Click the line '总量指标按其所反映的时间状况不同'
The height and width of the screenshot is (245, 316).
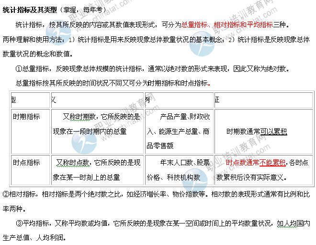click(113, 83)
